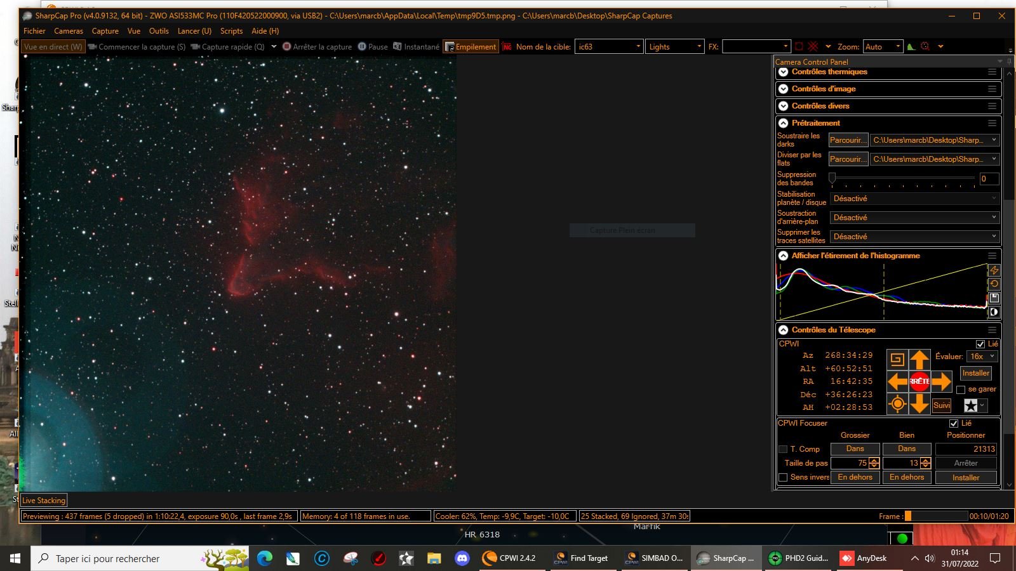Toggle the CPWI mount Lié checkbox
This screenshot has width=1016, height=571.
(x=980, y=344)
